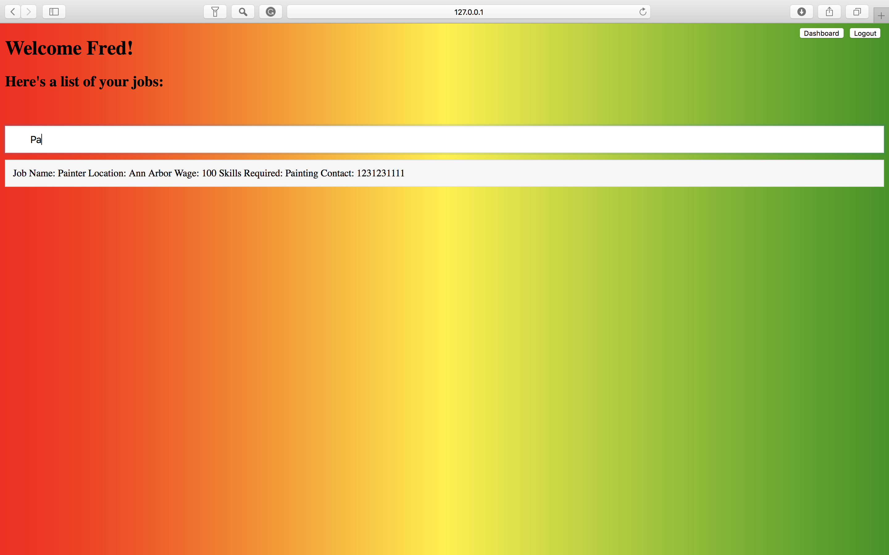Click the Grammarly extension icon

coord(271,12)
